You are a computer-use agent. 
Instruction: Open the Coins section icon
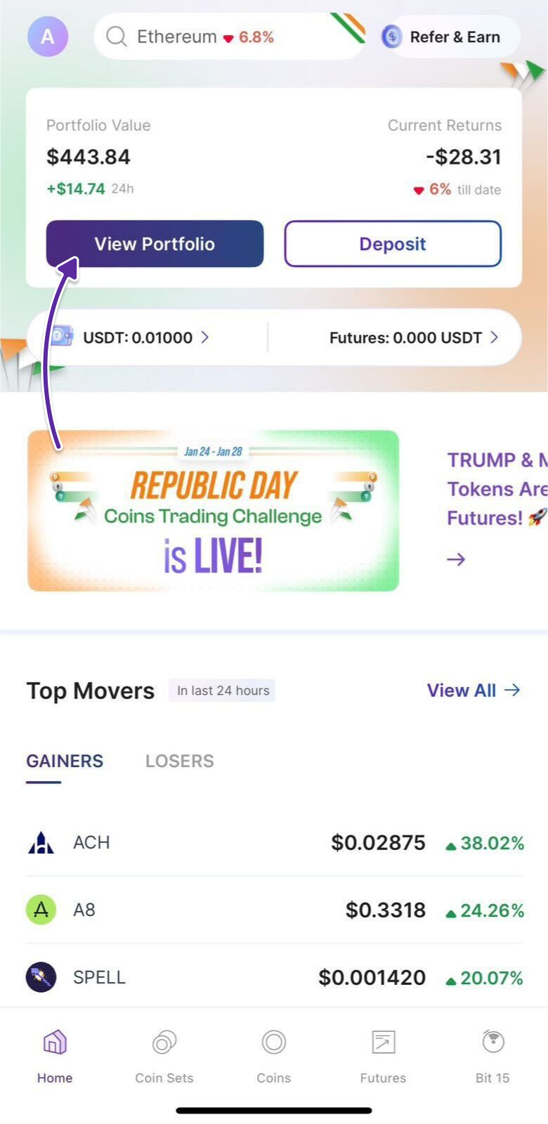pyautogui.click(x=273, y=1043)
